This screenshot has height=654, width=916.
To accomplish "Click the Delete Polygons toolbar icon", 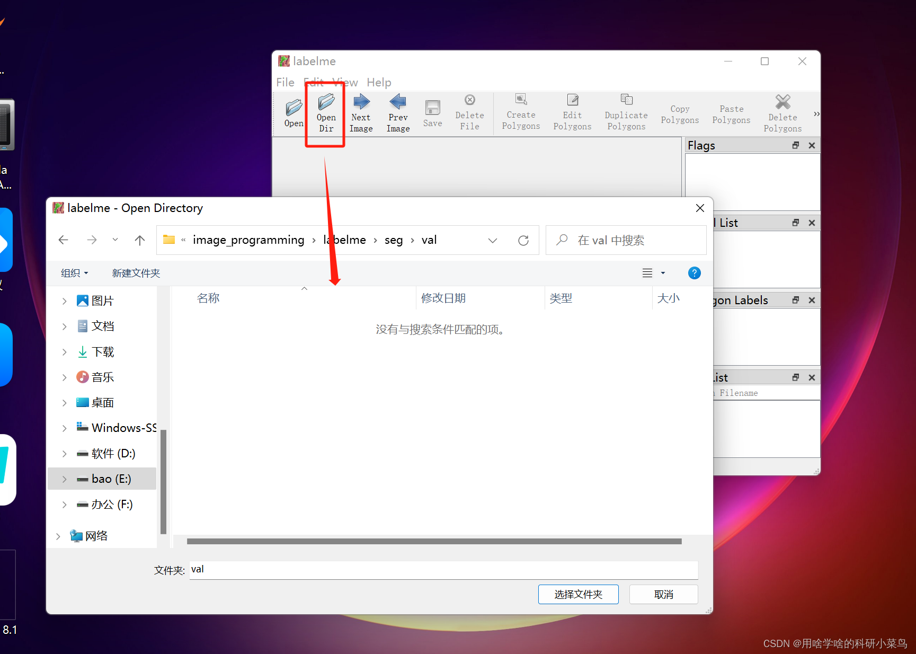I will click(782, 113).
